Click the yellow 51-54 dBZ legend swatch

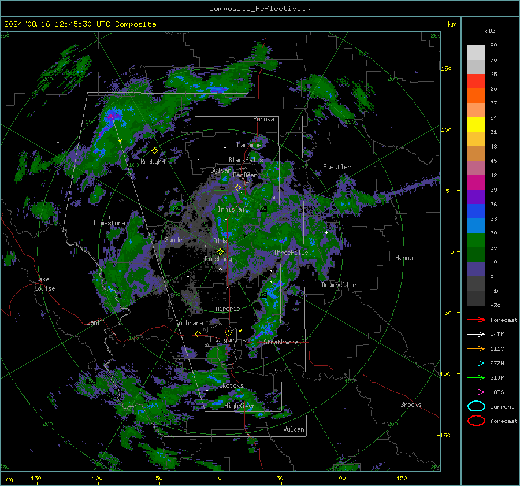tap(476, 124)
